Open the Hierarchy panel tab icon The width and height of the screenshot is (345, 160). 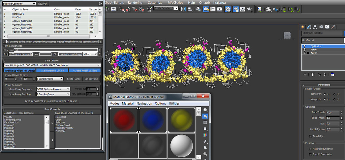tap(315, 26)
